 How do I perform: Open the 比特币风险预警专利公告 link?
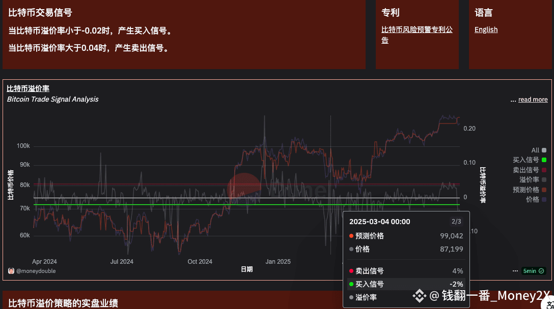coord(417,35)
